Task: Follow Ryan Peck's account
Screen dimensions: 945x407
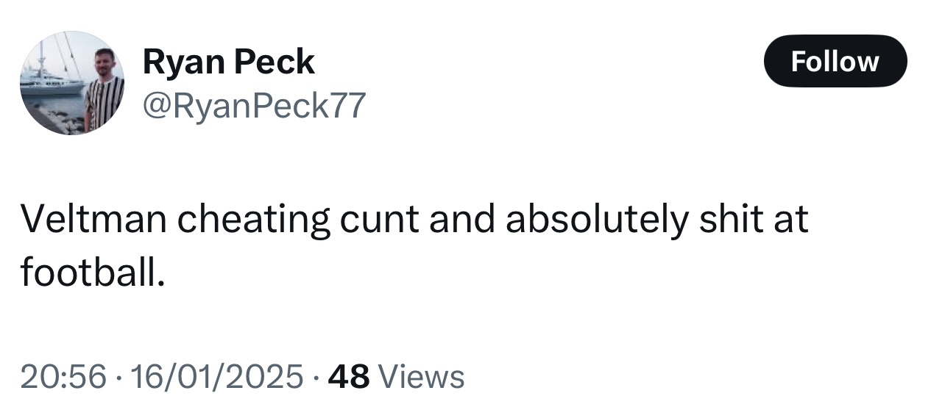Action: pyautogui.click(x=835, y=61)
